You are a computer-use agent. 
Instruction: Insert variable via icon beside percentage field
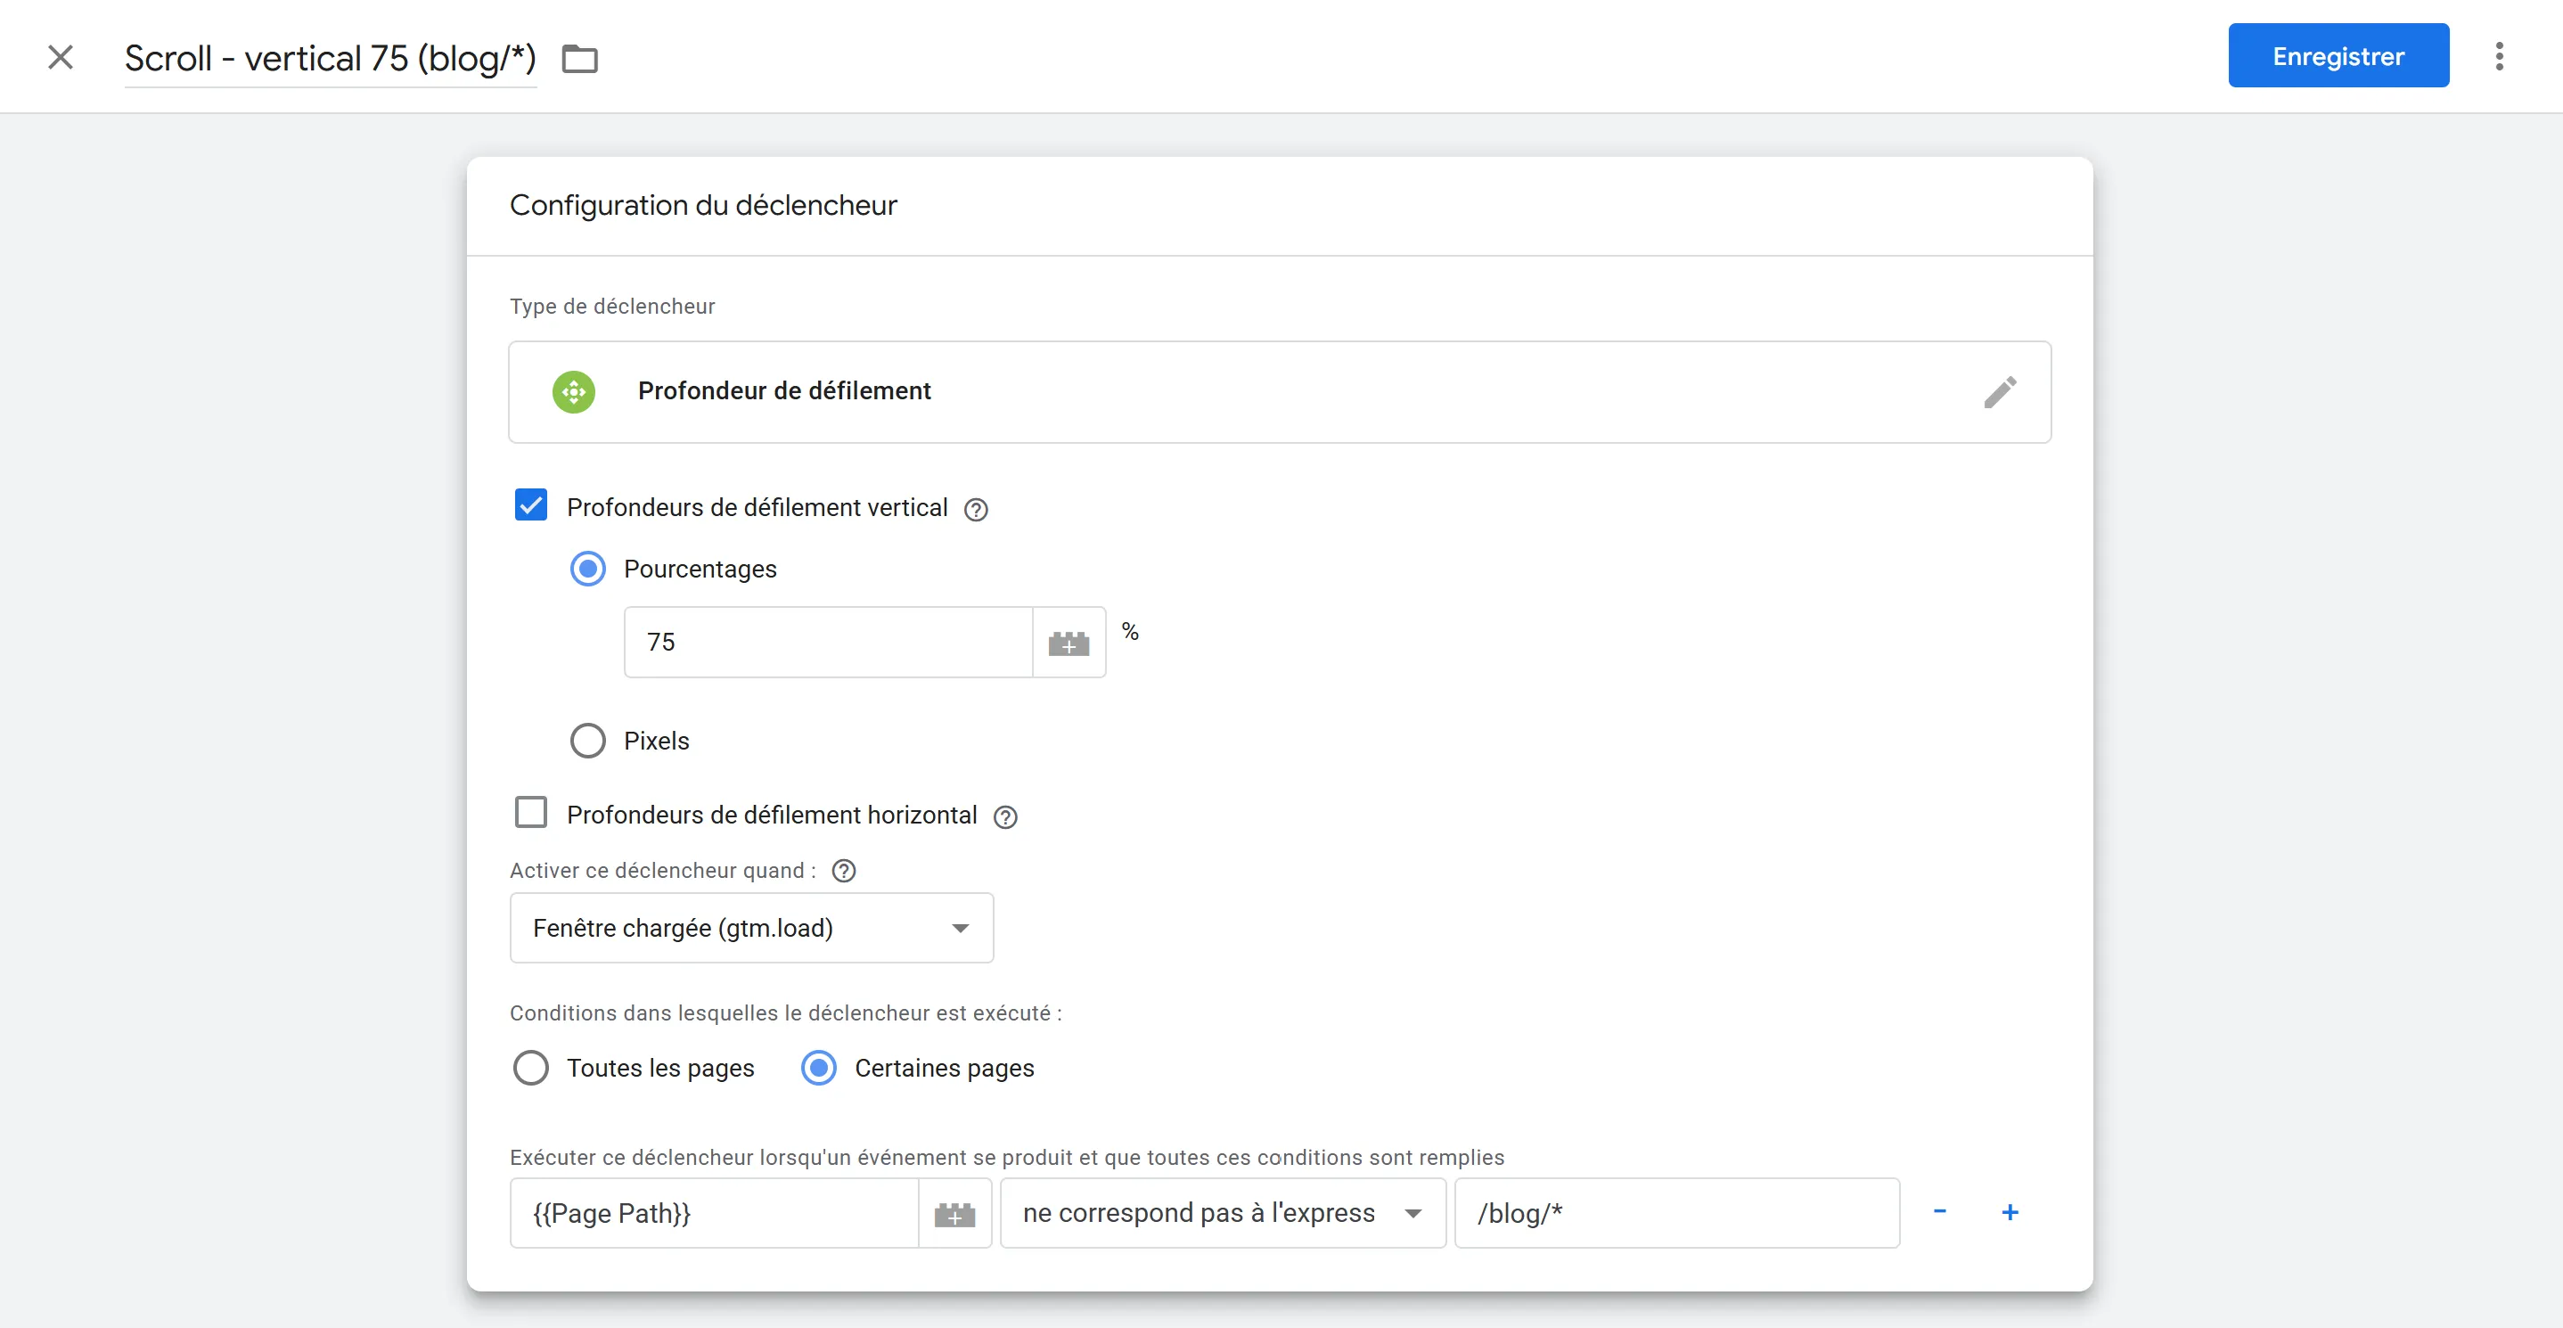pyautogui.click(x=1069, y=643)
